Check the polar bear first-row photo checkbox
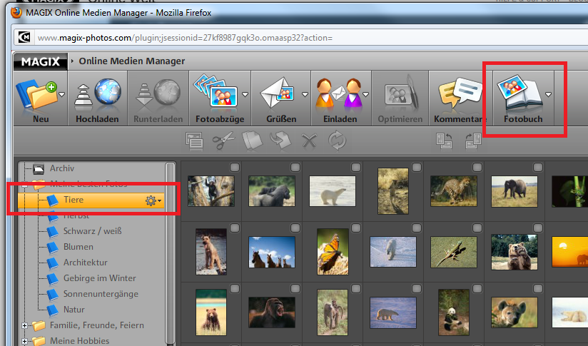This screenshot has width=588, height=346. tap(356, 167)
